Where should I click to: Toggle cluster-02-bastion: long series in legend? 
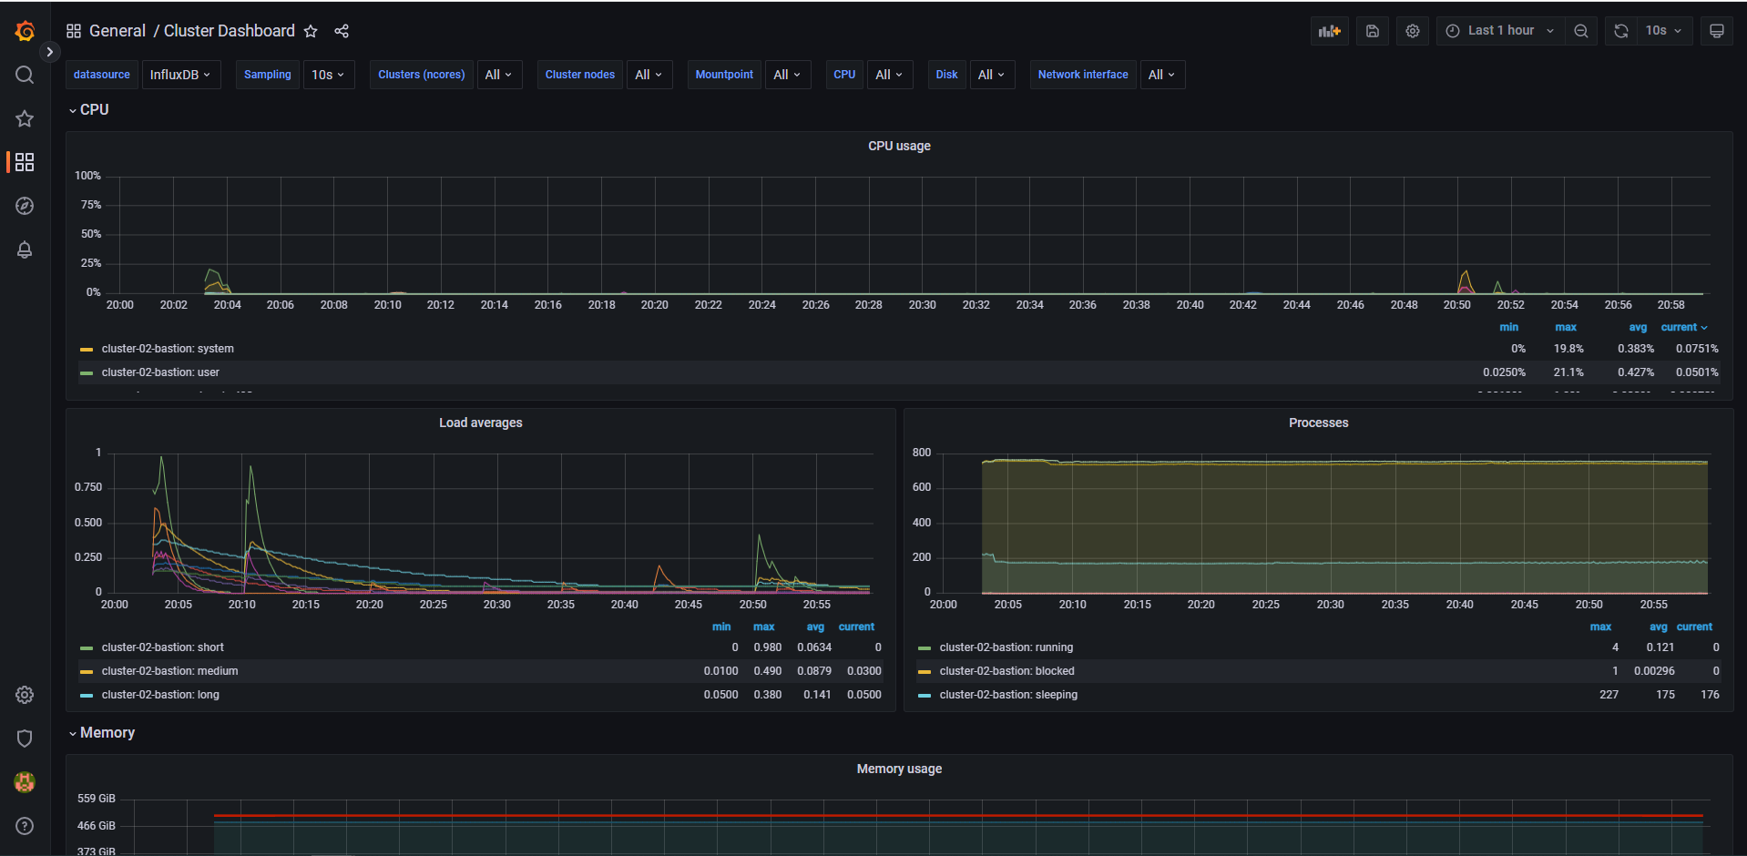[x=160, y=695]
